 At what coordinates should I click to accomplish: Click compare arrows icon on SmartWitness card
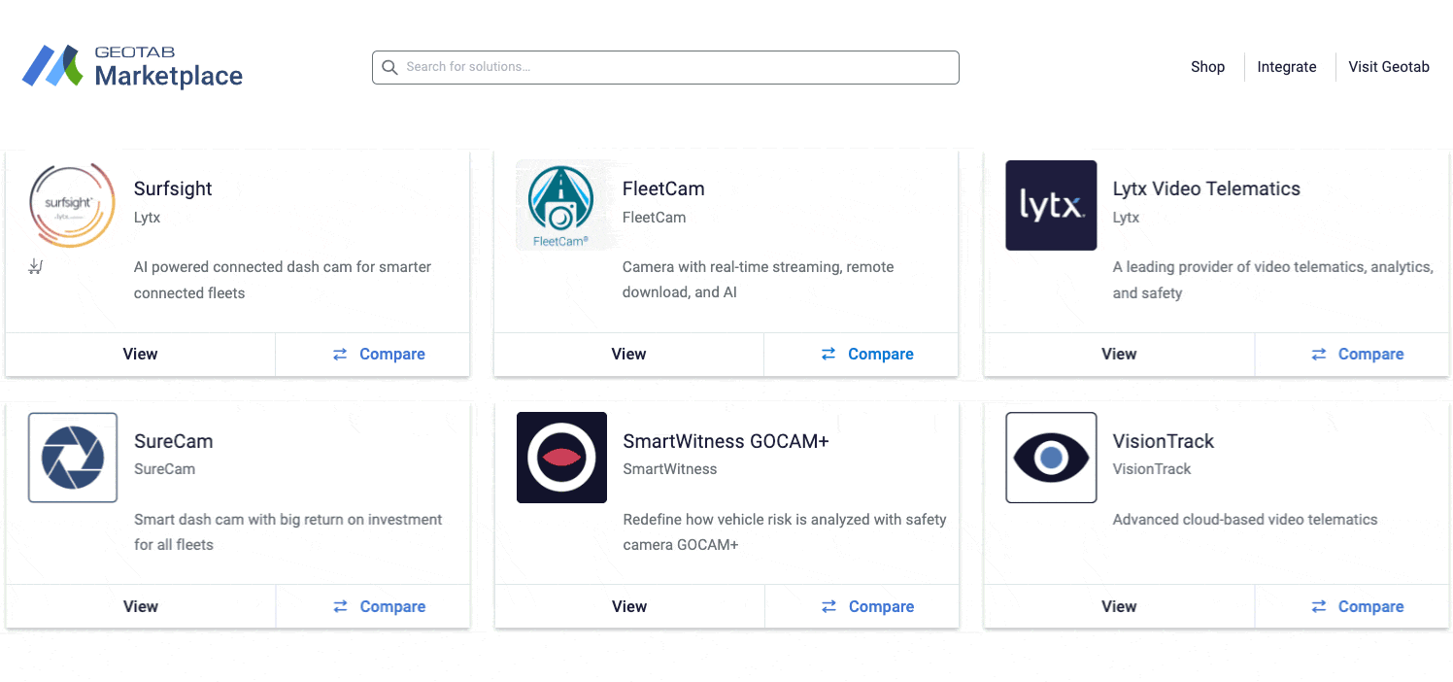tap(829, 606)
